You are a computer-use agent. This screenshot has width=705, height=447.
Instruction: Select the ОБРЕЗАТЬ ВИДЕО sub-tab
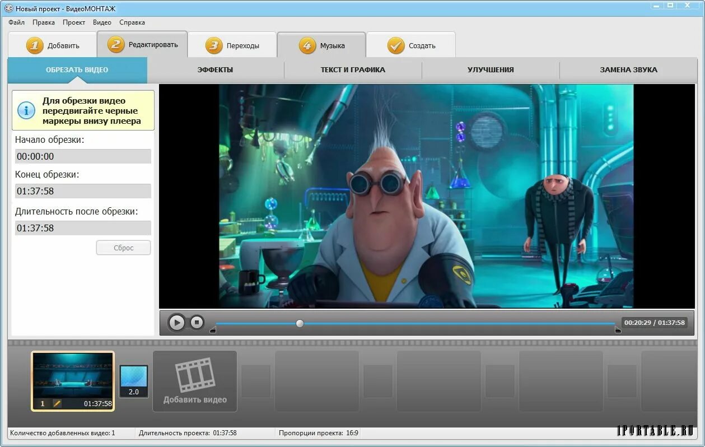[x=77, y=70]
